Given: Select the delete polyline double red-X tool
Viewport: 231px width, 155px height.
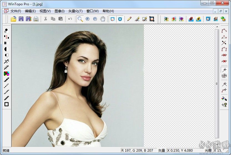Looking at the screenshot, I should click(x=224, y=55).
